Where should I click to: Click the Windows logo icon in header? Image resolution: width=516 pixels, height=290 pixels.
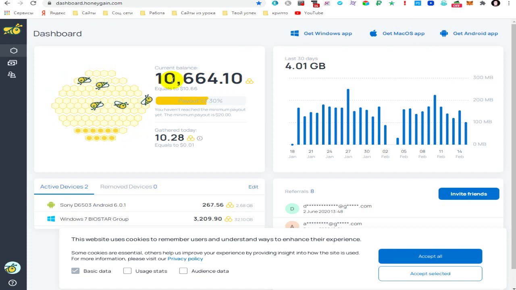[x=295, y=33]
